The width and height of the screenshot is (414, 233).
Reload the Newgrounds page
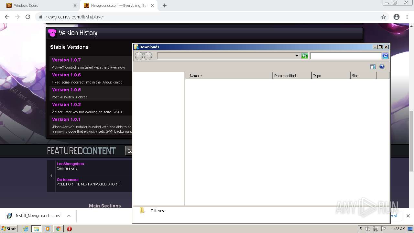click(x=28, y=17)
